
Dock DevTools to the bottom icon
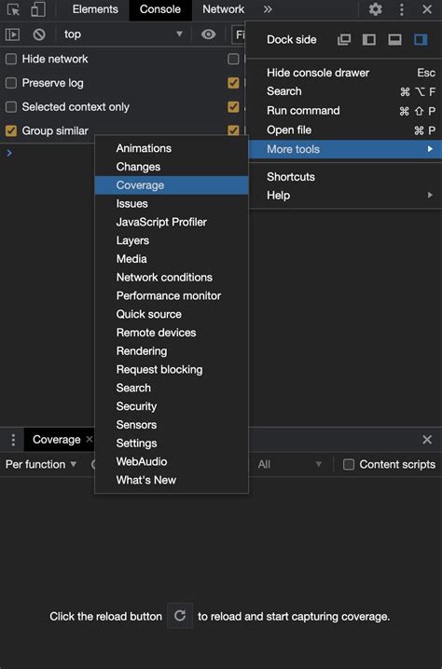click(394, 40)
